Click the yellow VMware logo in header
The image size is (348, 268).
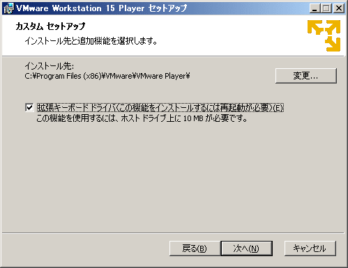click(x=324, y=36)
